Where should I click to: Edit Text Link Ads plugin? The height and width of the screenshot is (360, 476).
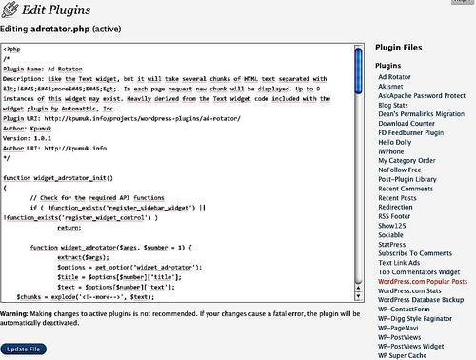point(399,263)
